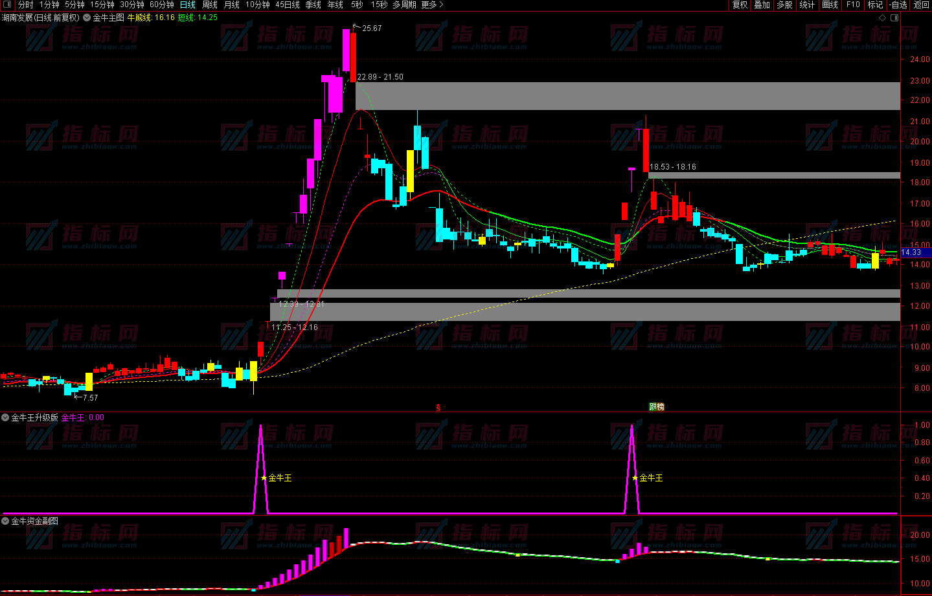Open the 多周期 multi-period view

pos(405,5)
